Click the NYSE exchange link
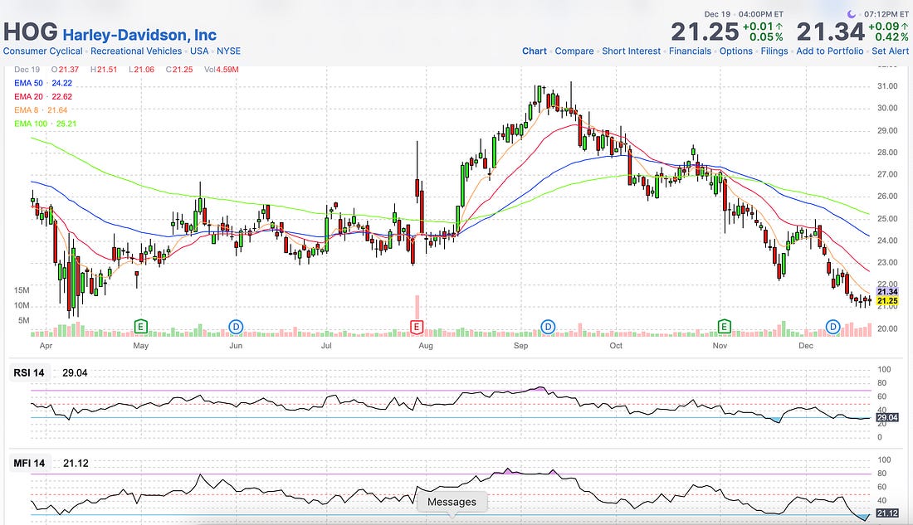Image resolution: width=913 pixels, height=525 pixels. [229, 51]
